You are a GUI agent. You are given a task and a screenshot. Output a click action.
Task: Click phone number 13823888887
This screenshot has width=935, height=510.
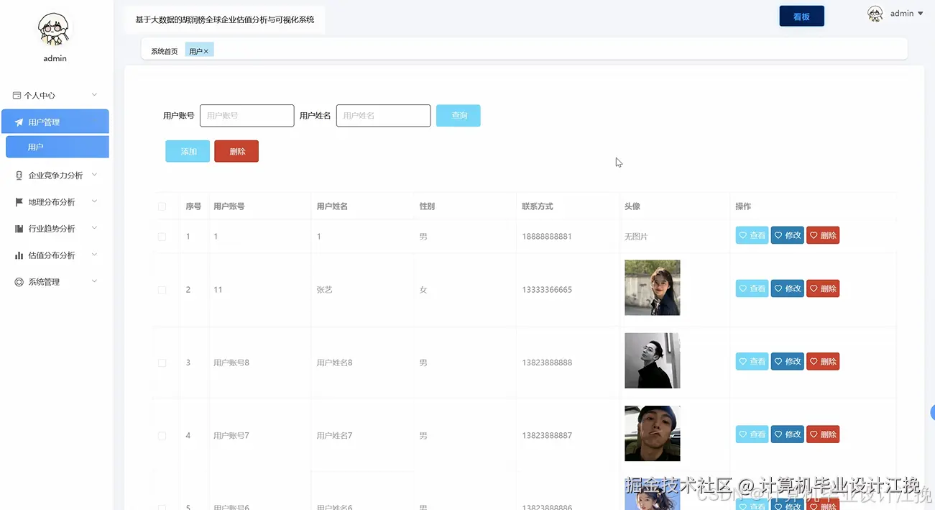(547, 436)
